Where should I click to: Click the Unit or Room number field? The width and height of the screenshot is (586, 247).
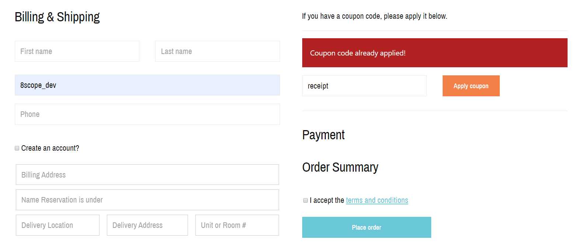pyautogui.click(x=237, y=225)
